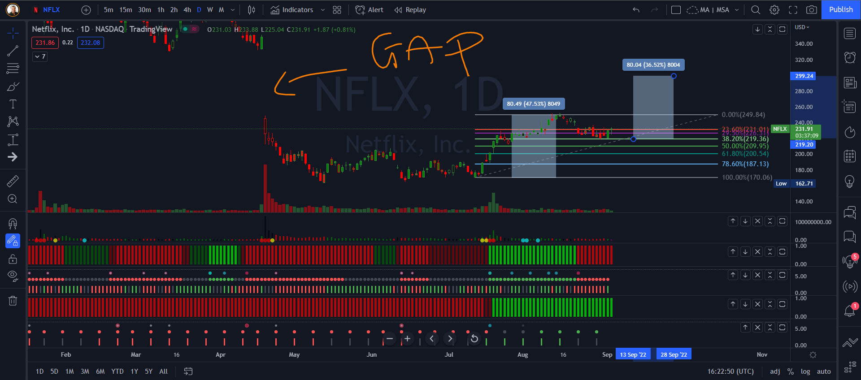This screenshot has height=380, width=861.
Task: Open the chart patterns tool
Action: 13,121
